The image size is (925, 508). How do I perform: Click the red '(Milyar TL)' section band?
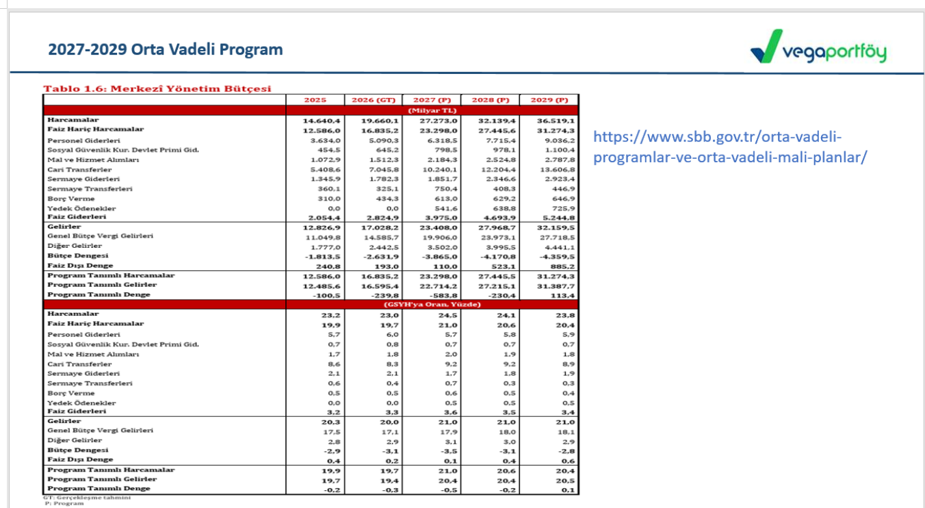coord(311,110)
